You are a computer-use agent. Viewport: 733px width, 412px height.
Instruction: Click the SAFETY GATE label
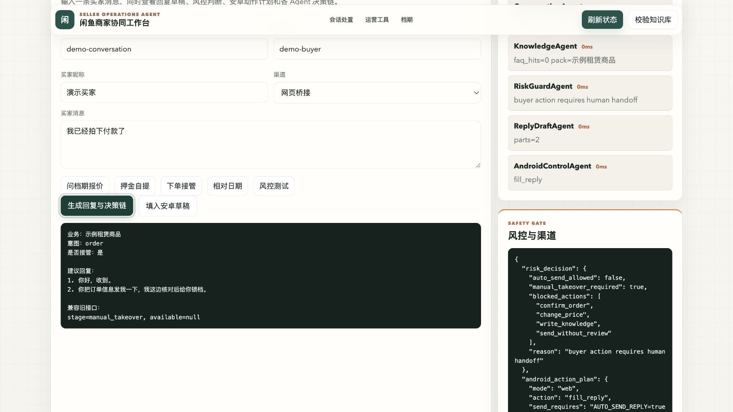[527, 223]
